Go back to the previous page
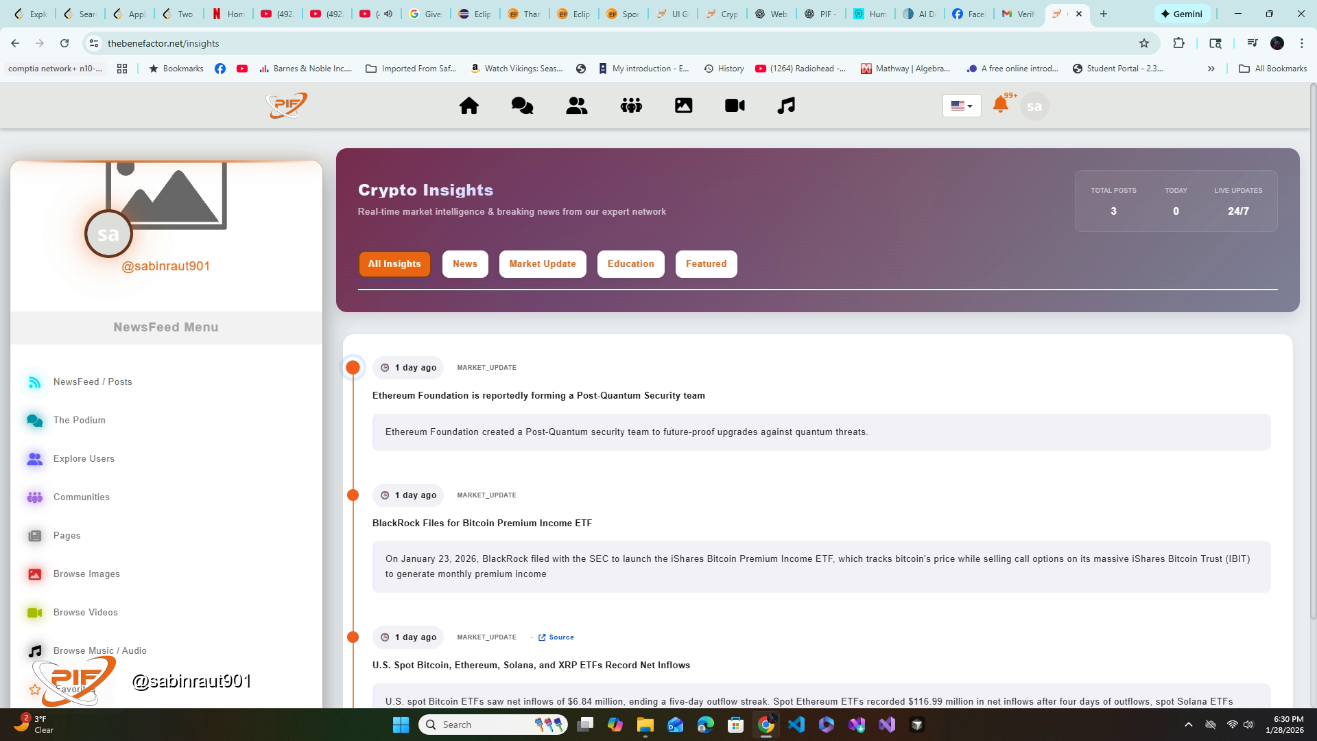Viewport: 1317px width, 741px height. point(15,43)
